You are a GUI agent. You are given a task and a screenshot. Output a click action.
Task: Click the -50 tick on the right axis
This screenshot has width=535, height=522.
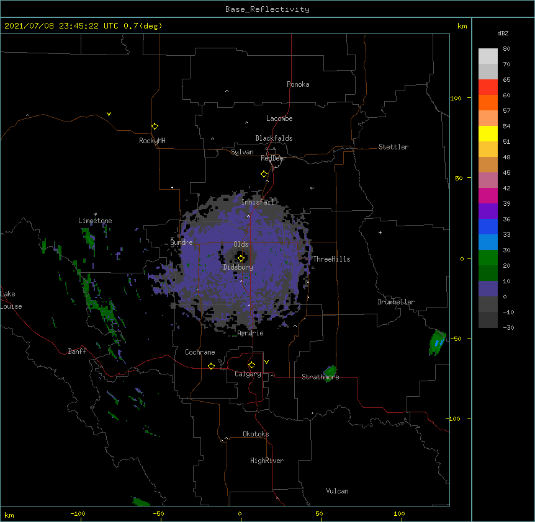(456, 338)
